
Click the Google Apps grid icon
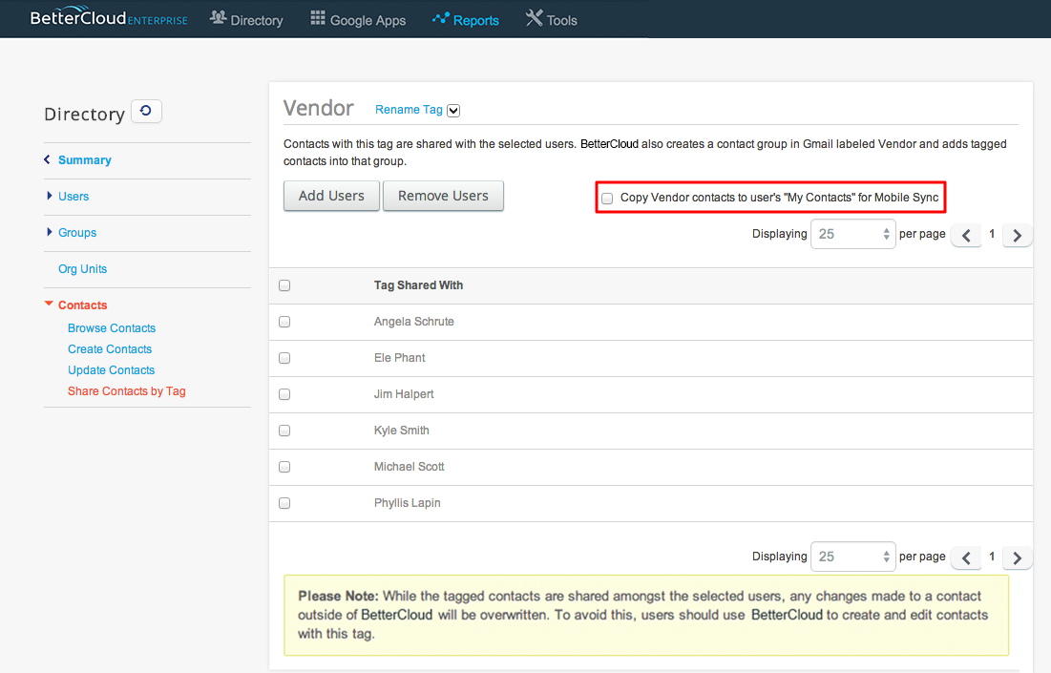pyautogui.click(x=318, y=18)
